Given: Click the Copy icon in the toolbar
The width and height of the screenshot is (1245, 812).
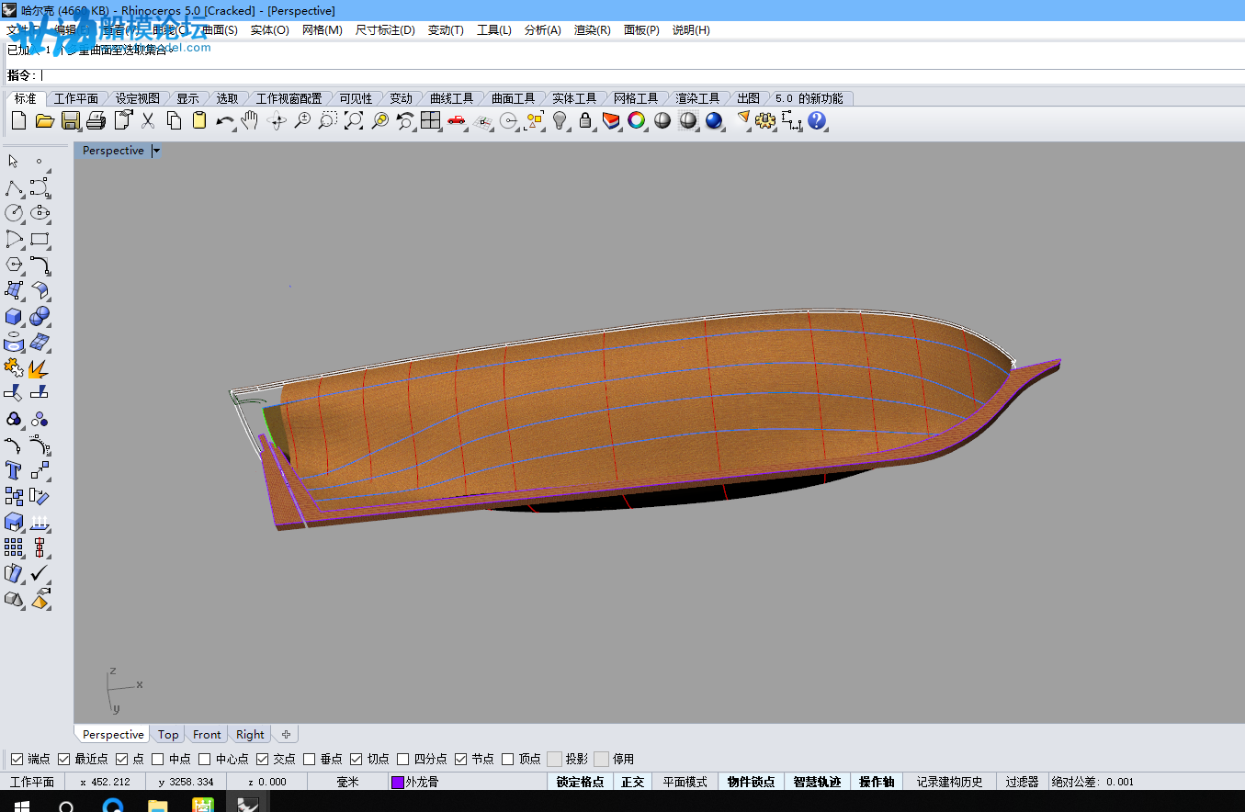Looking at the screenshot, I should pyautogui.click(x=174, y=120).
